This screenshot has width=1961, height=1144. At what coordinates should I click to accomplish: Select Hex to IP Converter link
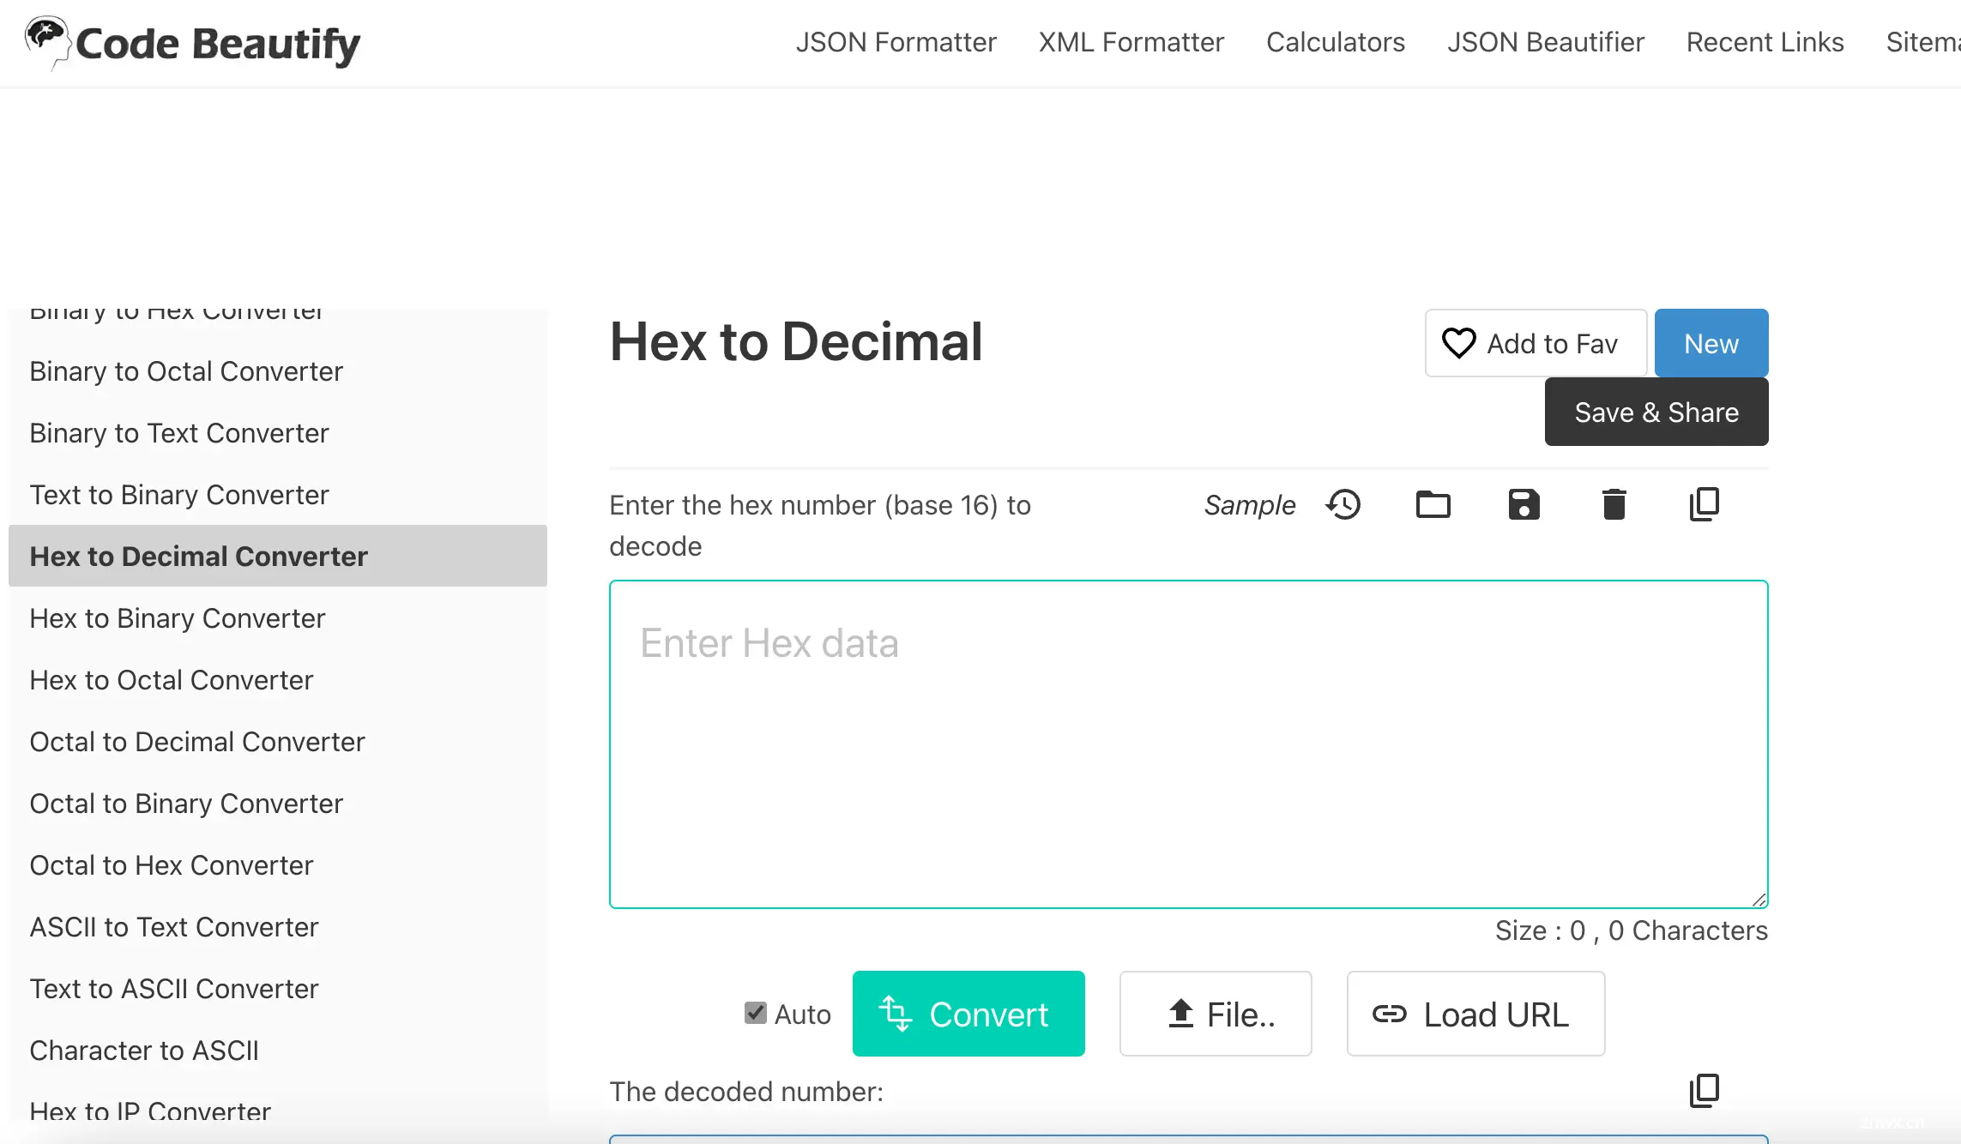(x=150, y=1112)
